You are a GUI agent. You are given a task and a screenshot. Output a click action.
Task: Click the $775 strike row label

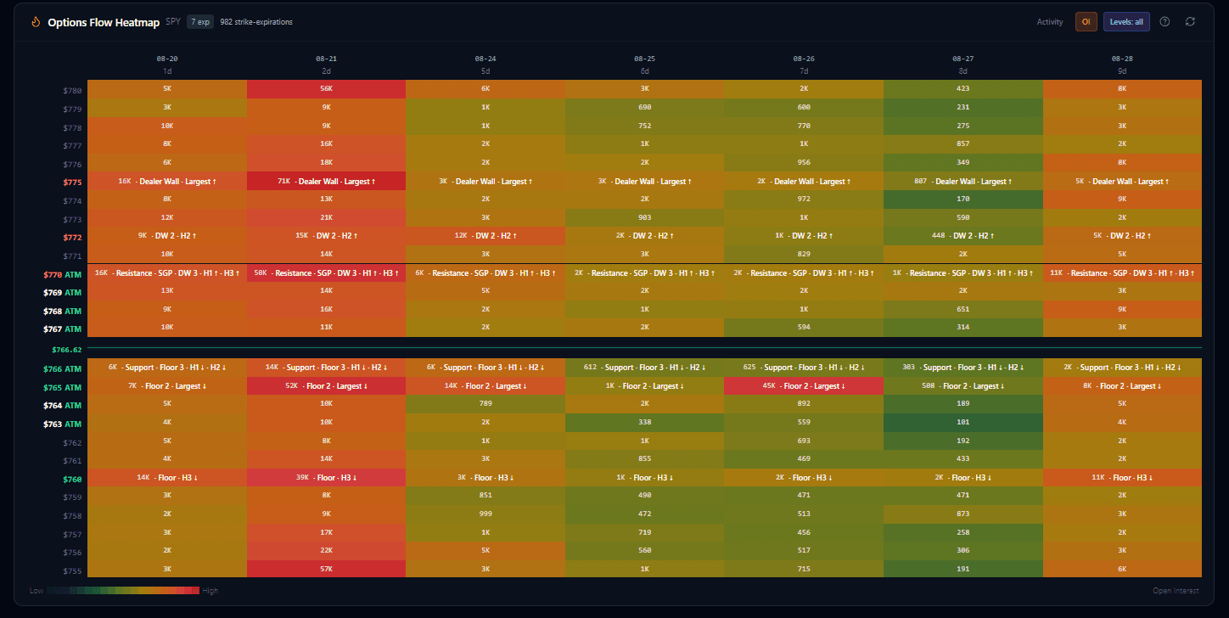click(72, 182)
